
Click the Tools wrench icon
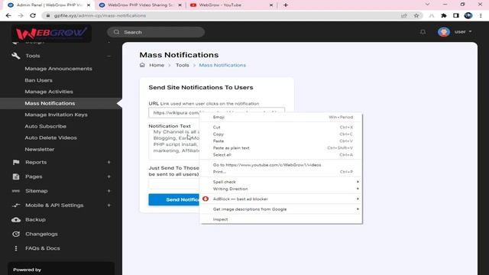point(16,56)
